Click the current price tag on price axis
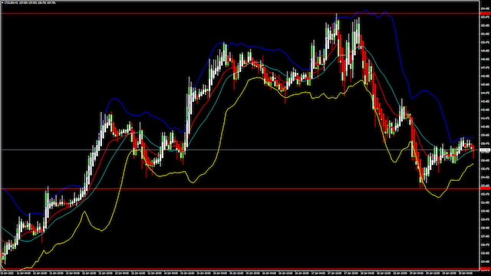Image resolution: width=491 pixels, height=276 pixels. click(x=485, y=150)
